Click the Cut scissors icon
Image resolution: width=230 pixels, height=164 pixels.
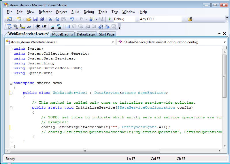click(50, 19)
